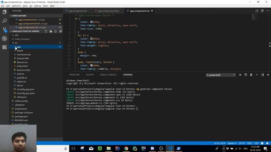Viewport: 271px width, 152px height.
Task: Open terminal selector dropdown '2: powershell'
Action: (221, 75)
